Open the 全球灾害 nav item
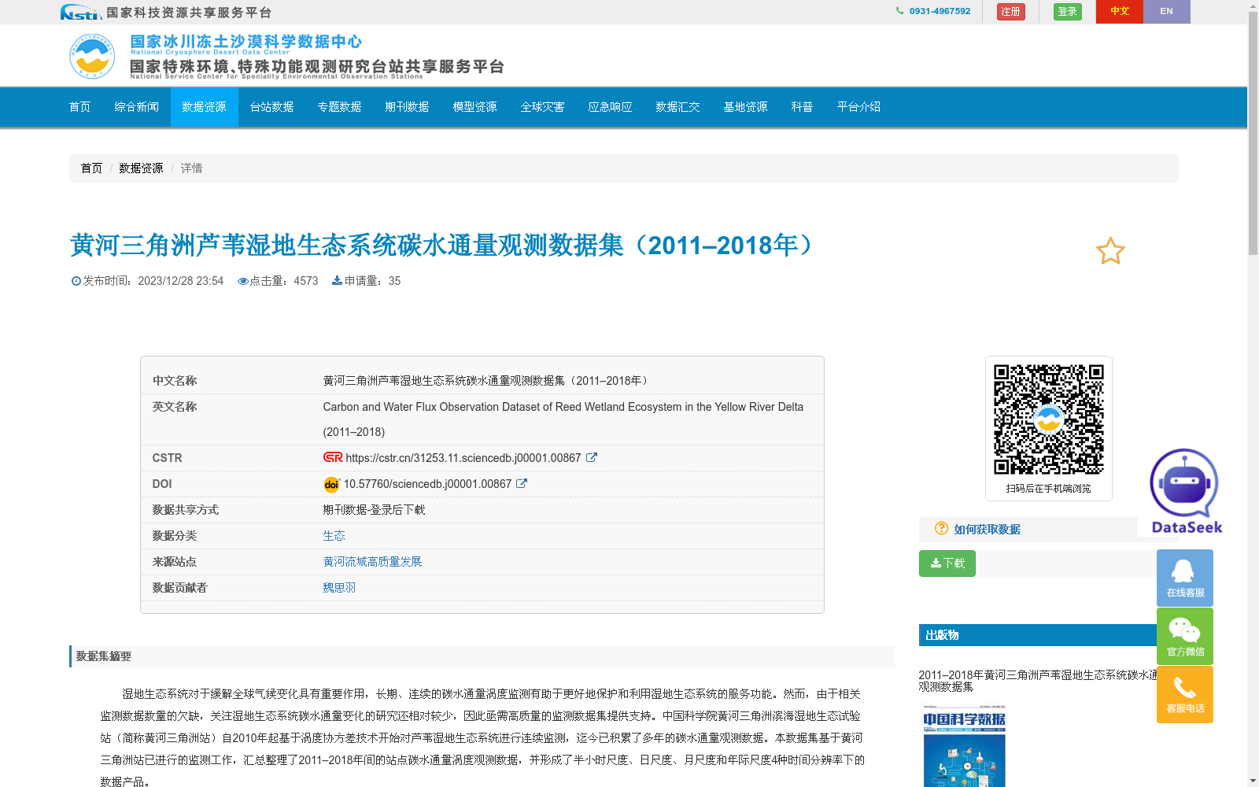This screenshot has width=1259, height=787. pyautogui.click(x=543, y=107)
